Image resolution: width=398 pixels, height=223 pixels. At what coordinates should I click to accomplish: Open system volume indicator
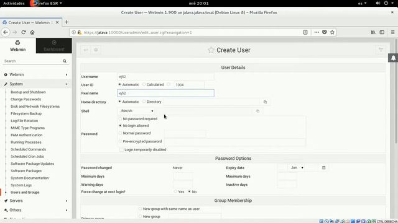(x=378, y=3)
